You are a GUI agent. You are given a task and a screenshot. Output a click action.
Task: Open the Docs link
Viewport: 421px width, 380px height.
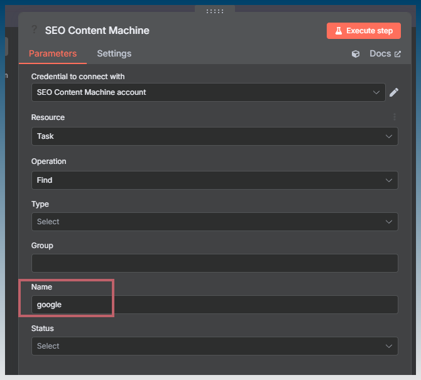click(380, 53)
